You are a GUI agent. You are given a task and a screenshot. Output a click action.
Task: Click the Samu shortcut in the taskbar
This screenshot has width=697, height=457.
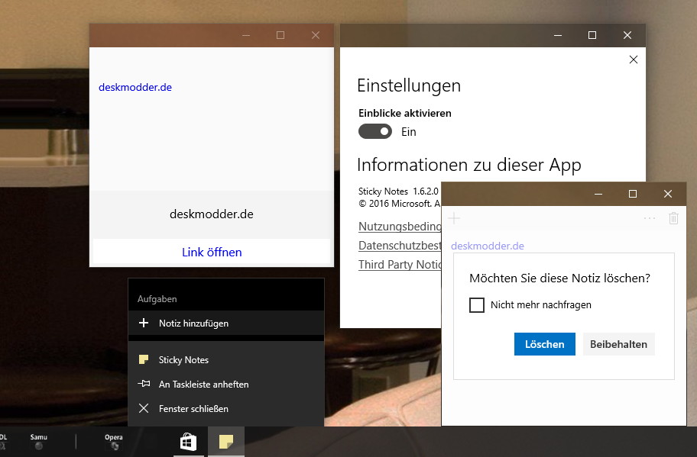click(39, 442)
